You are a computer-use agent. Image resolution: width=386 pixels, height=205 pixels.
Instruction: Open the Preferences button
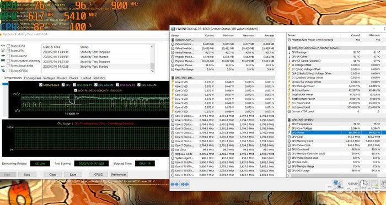point(119,175)
